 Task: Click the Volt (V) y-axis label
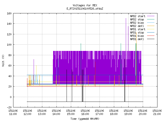pyautogui.click(x=3, y=60)
